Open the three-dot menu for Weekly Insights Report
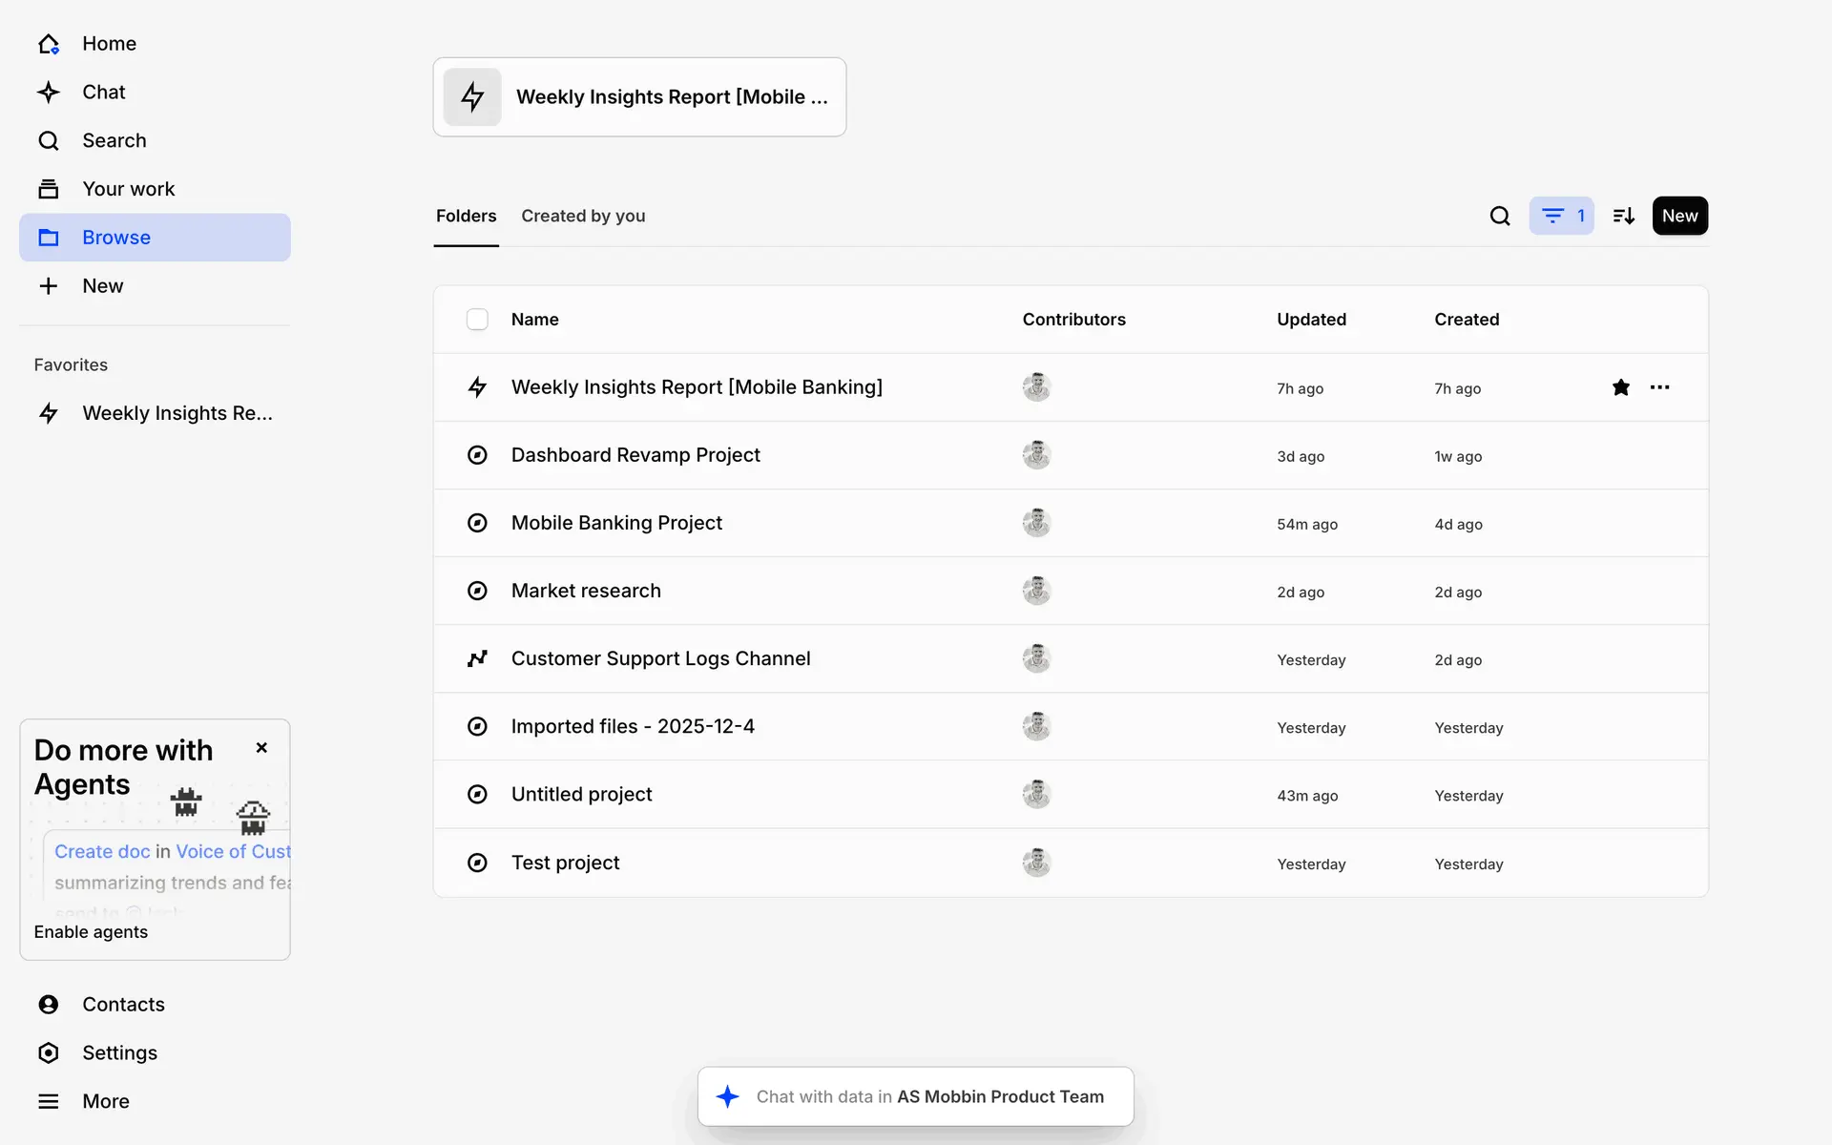Screen dimensions: 1832x1145 [x=1659, y=387]
